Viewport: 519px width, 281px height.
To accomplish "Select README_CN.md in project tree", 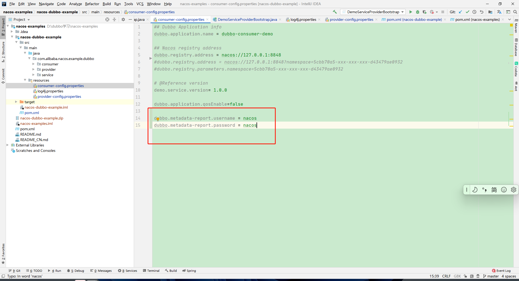I will click(x=34, y=140).
